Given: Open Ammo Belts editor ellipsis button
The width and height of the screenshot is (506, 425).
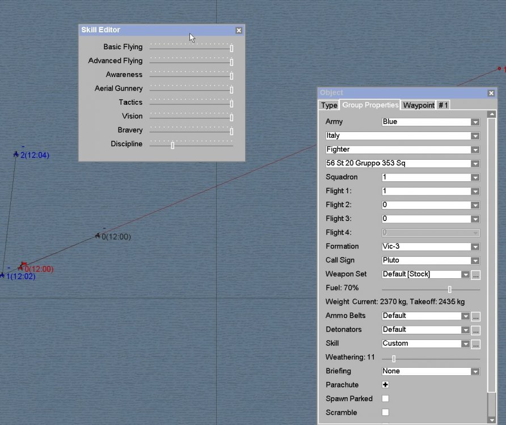Looking at the screenshot, I should tap(476, 316).
